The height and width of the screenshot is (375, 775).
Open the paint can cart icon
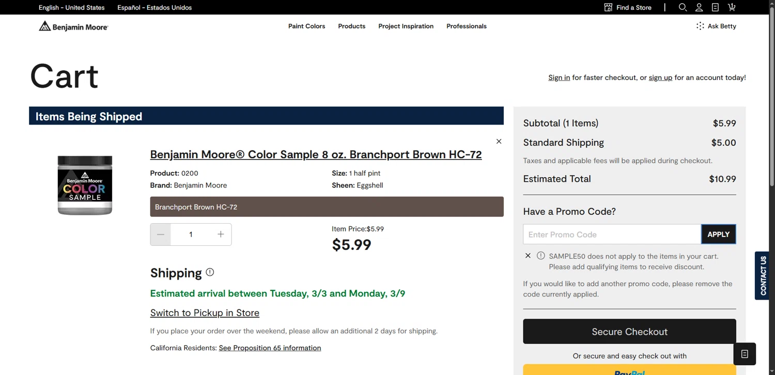tap(732, 7)
